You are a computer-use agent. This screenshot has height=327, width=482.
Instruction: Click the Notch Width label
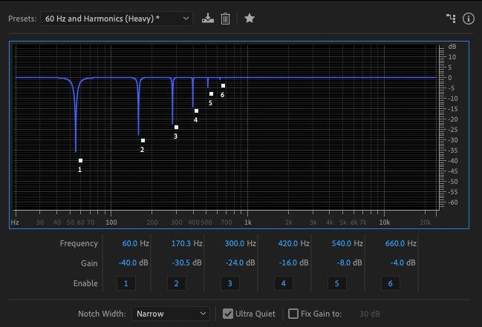[102, 314]
